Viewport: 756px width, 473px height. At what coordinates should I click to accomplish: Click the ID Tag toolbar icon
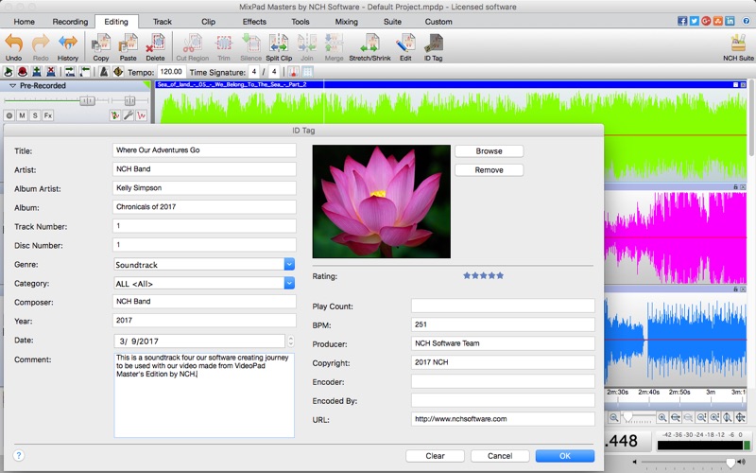[434, 44]
